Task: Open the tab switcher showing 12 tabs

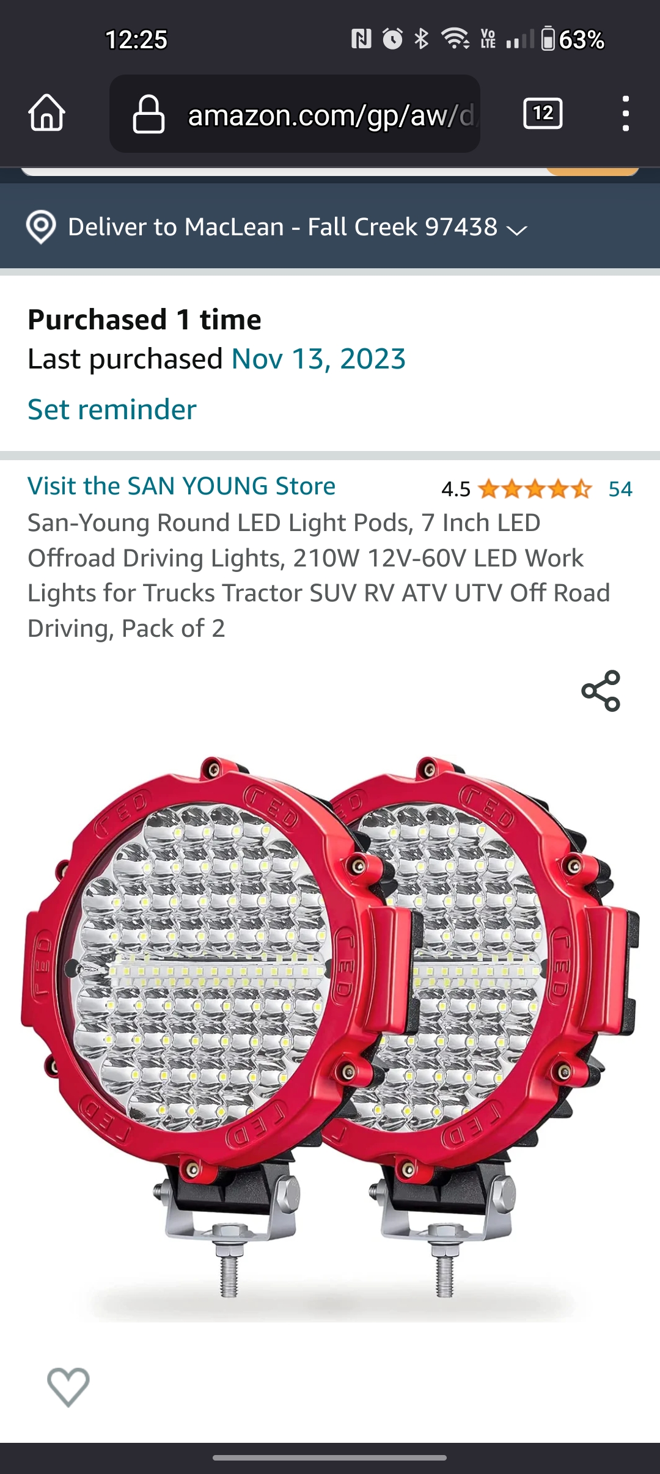Action: click(x=543, y=114)
